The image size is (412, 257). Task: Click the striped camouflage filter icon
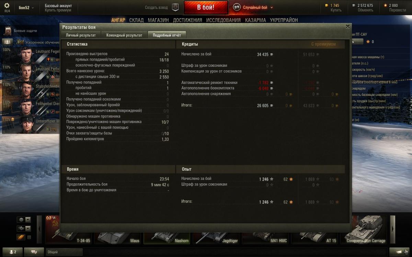[21, 237]
